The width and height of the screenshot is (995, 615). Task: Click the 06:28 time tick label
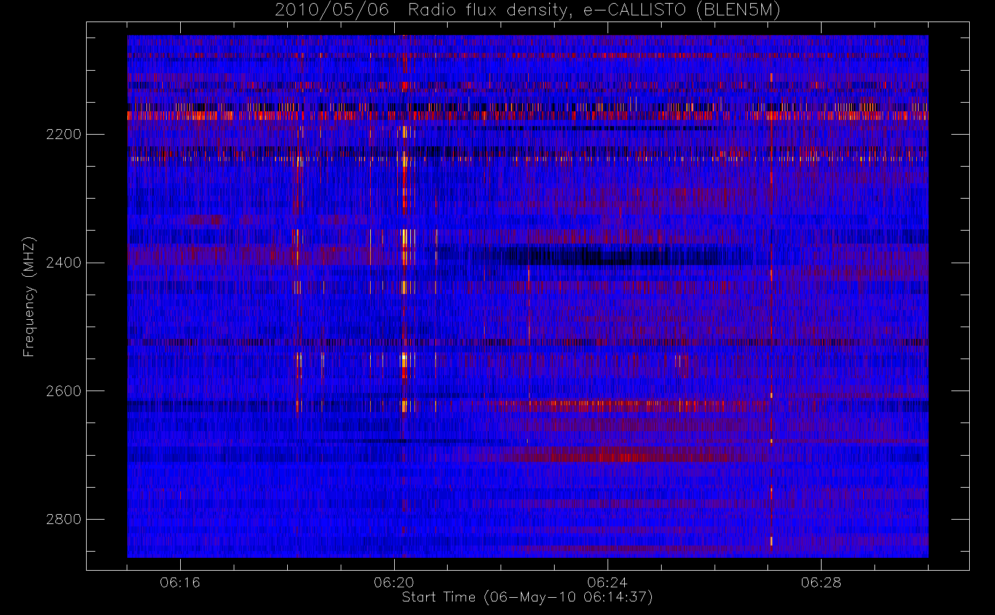(821, 582)
